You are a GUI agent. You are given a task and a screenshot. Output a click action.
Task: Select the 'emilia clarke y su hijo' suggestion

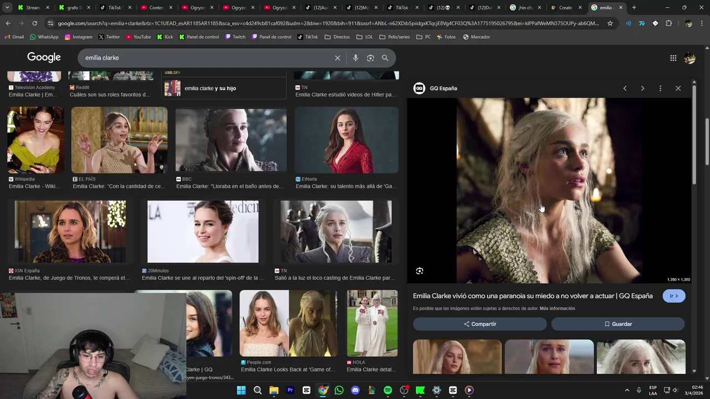click(x=224, y=88)
